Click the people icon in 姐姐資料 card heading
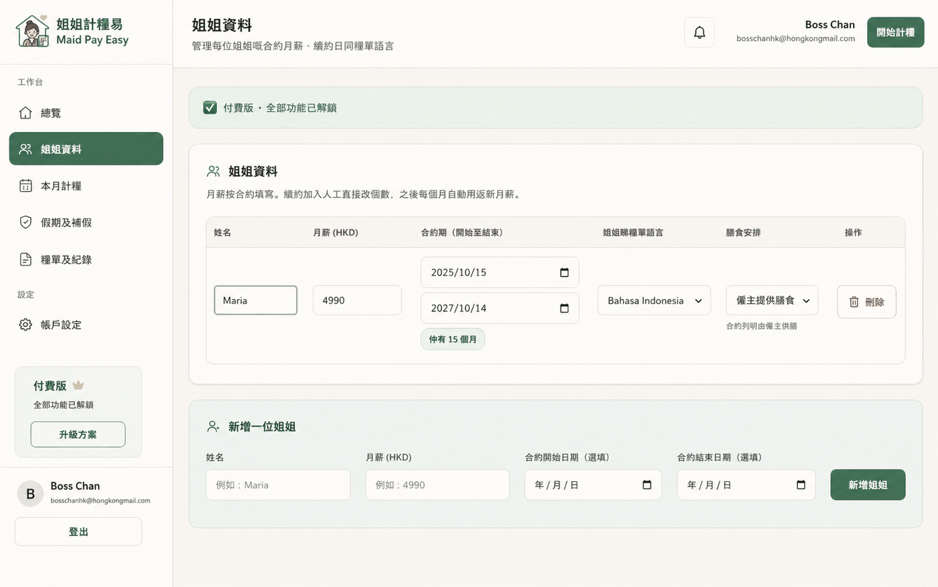This screenshot has width=938, height=587. pos(214,172)
